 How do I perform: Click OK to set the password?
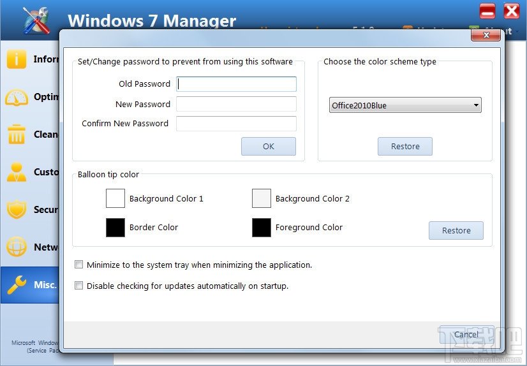coord(269,147)
